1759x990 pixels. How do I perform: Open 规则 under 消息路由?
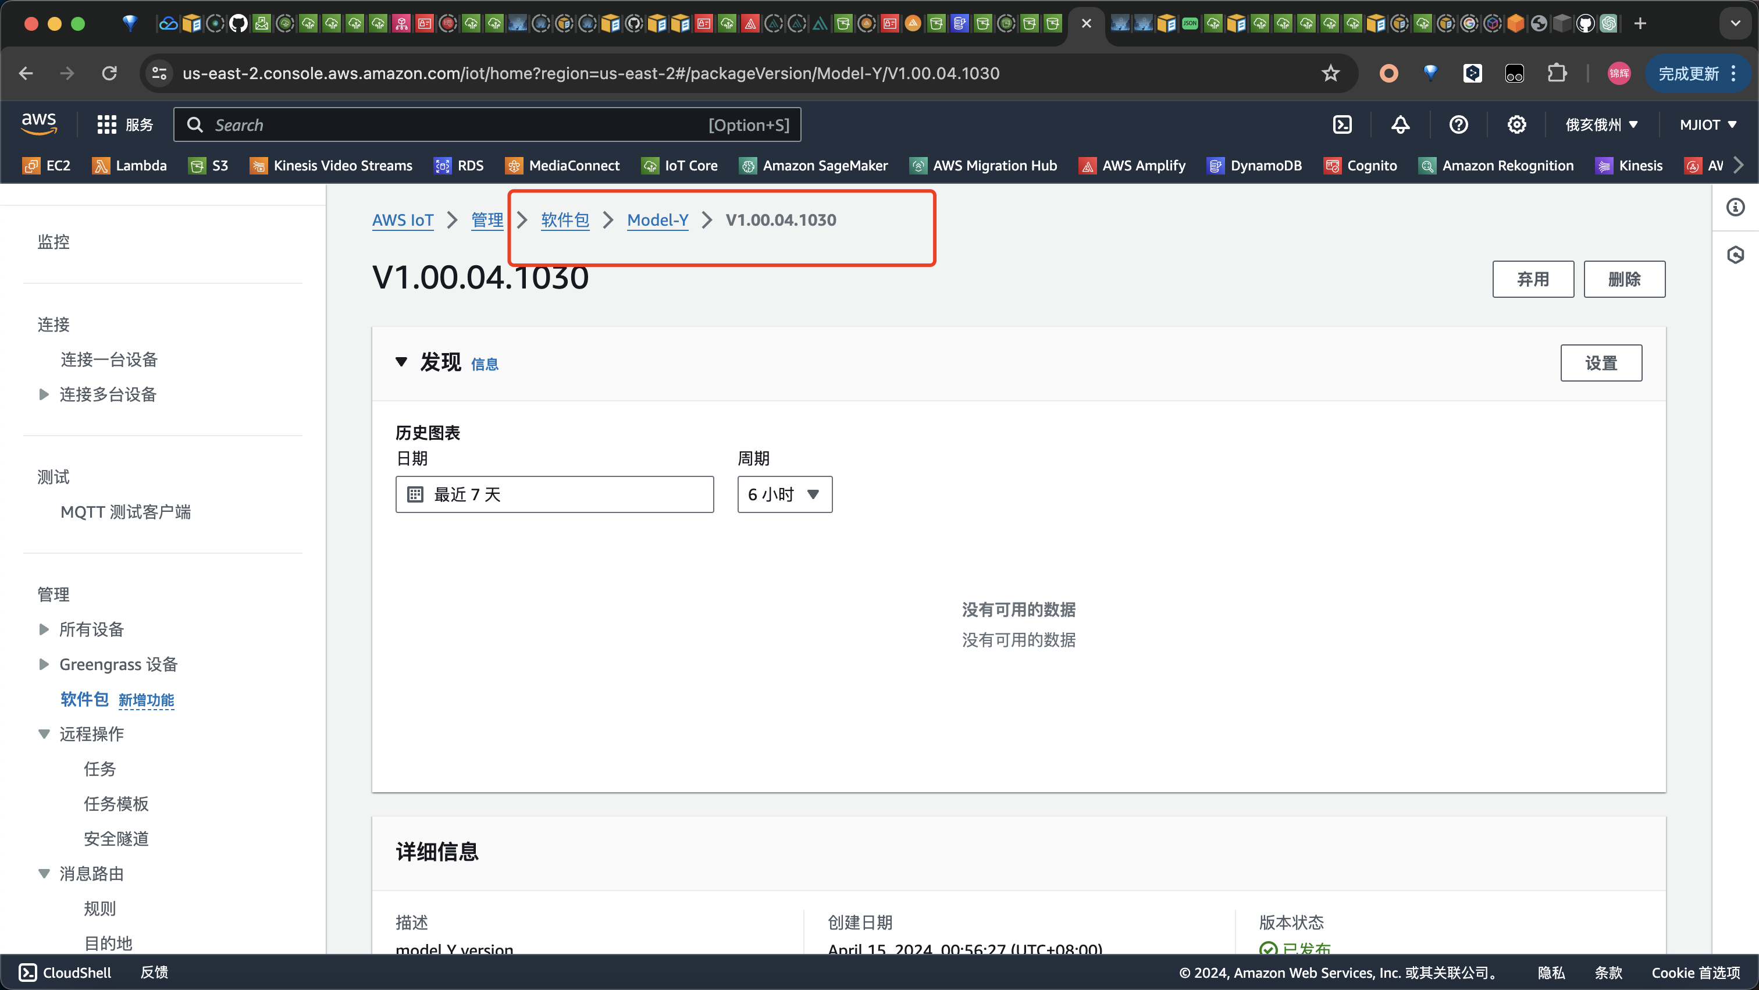pos(99,908)
